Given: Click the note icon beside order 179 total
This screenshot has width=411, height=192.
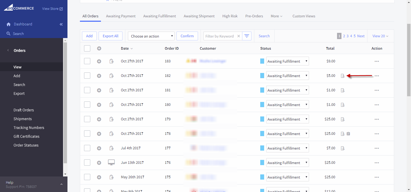Looking at the screenshot, I should click(x=342, y=119).
